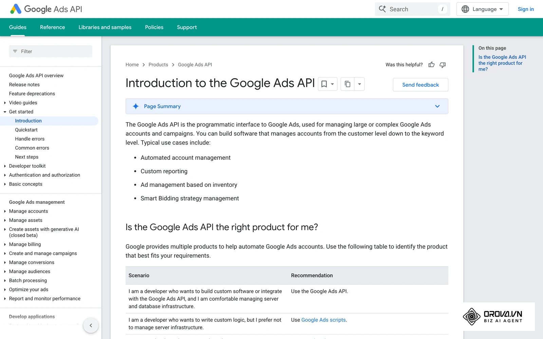Click the 'Recommendation' table header
Viewport: 543px width, 339px height.
(x=312, y=276)
